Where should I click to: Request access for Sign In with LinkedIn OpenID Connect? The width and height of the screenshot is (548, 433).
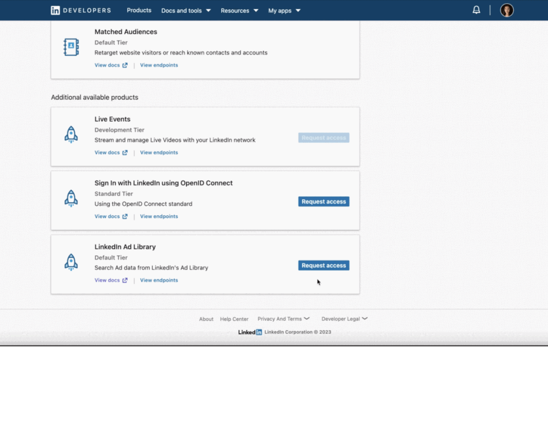click(x=324, y=202)
